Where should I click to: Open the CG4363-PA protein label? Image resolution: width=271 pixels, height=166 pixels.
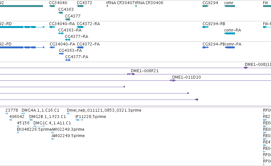click(x=70, y=50)
